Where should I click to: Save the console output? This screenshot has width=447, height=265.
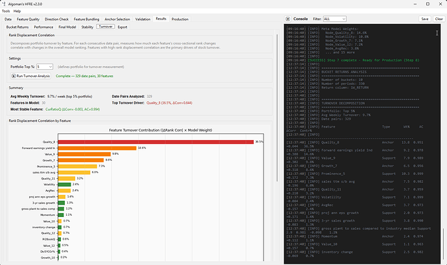pyautogui.click(x=425, y=19)
